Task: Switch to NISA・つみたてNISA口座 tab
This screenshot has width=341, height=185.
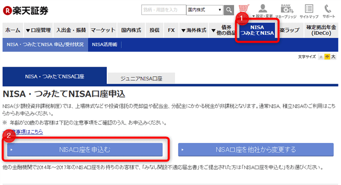Action: pos(55,76)
